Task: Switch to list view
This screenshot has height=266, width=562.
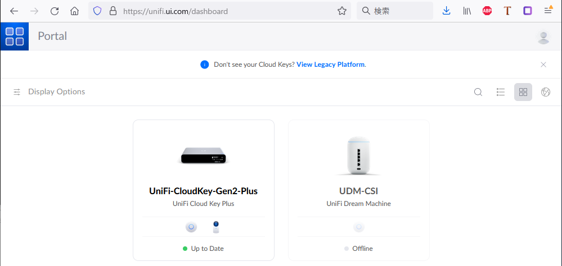Action: pyautogui.click(x=500, y=92)
